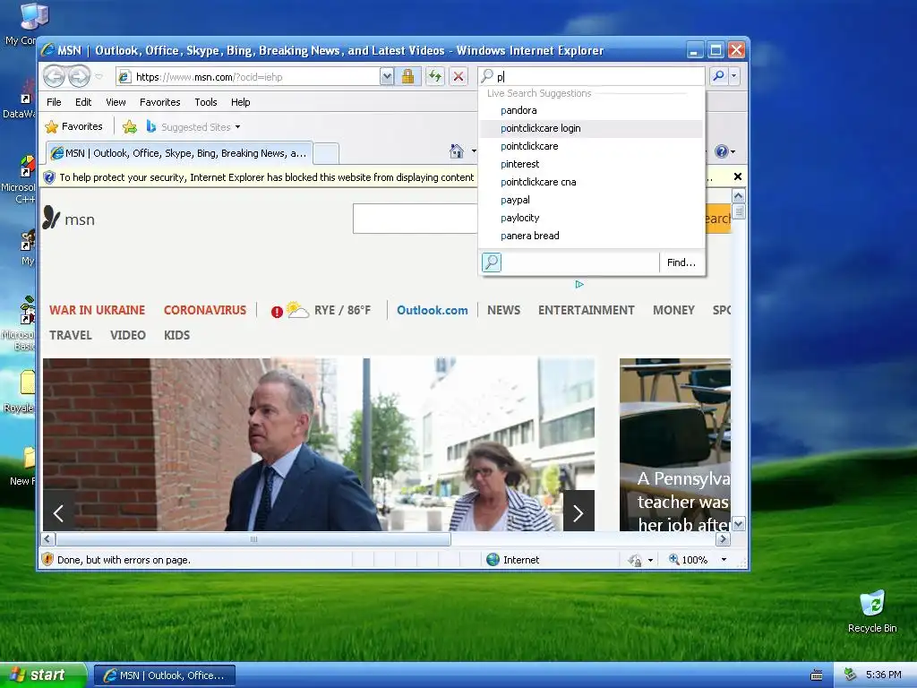The width and height of the screenshot is (917, 688).
Task: Open the Pennsylvania teacher story thumbnail
Action: [675, 444]
